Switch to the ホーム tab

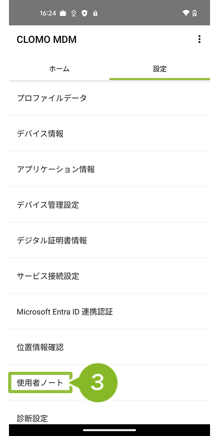pyautogui.click(x=59, y=69)
